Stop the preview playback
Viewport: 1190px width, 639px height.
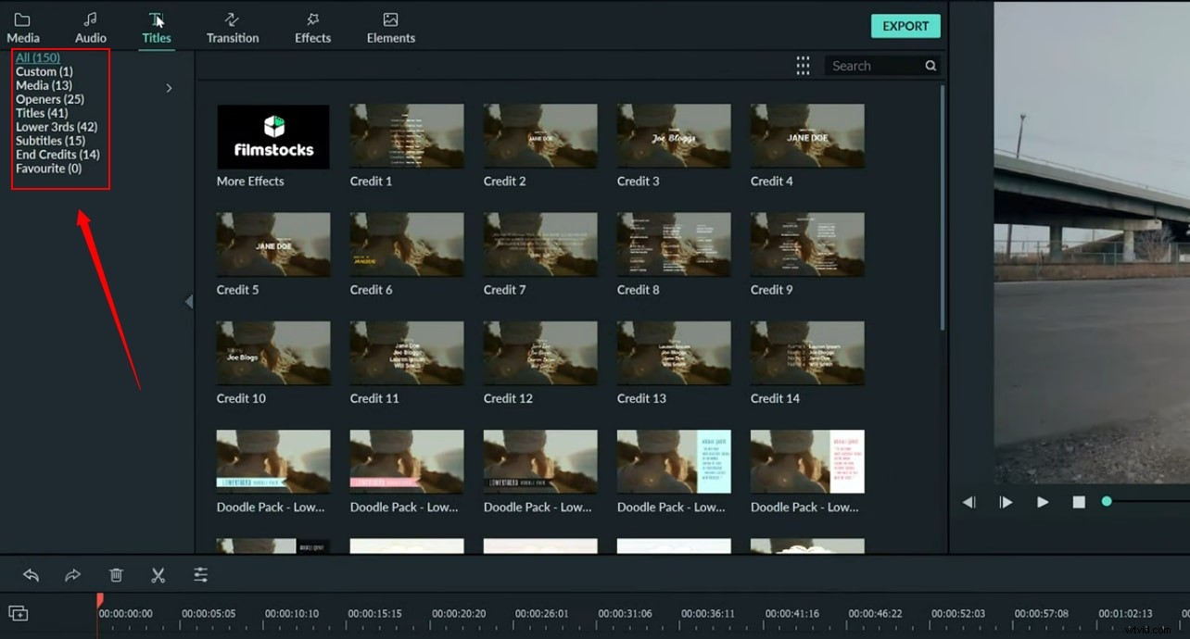pos(1079,502)
